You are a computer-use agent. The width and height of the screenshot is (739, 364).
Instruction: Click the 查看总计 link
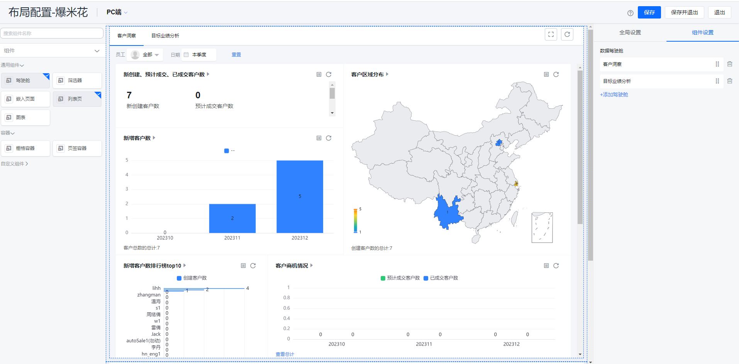point(285,354)
